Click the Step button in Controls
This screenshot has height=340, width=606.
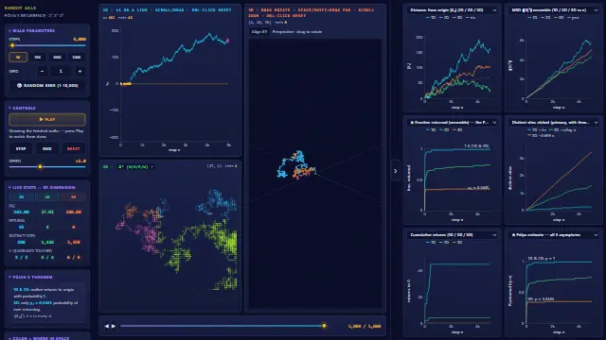point(21,148)
